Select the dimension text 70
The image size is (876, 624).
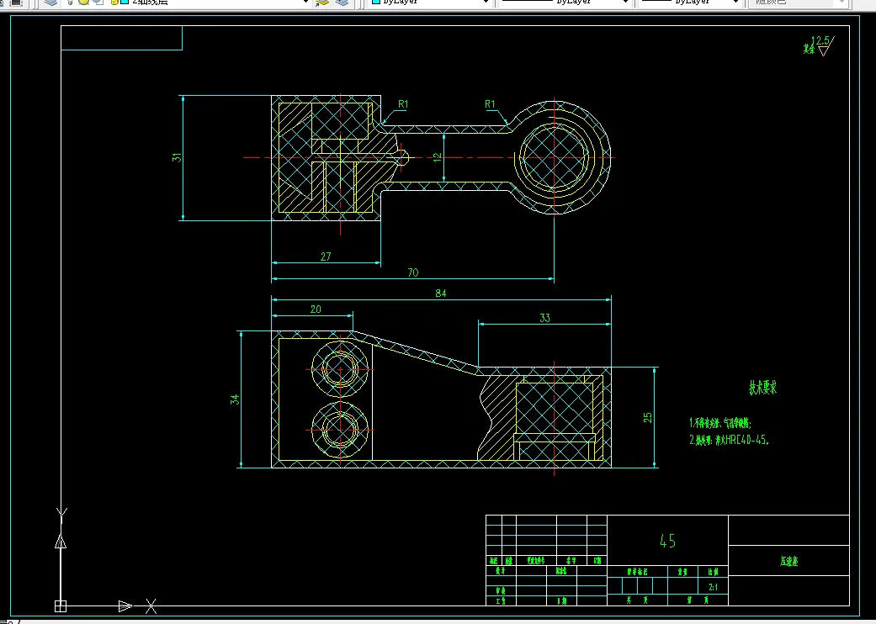pos(413,272)
